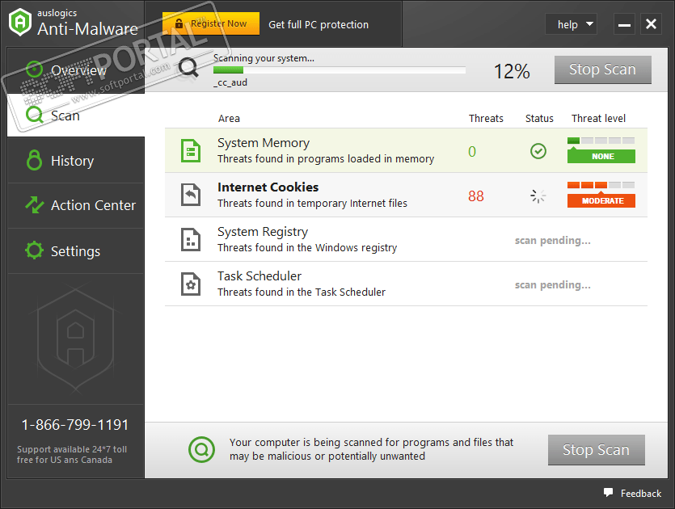This screenshot has width=675, height=509.
Task: Open the Feedback link
Action: click(640, 494)
